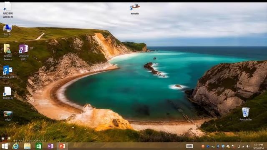Click the Bluetooth tray icon
The image size is (267, 150).
pyautogui.click(x=218, y=146)
